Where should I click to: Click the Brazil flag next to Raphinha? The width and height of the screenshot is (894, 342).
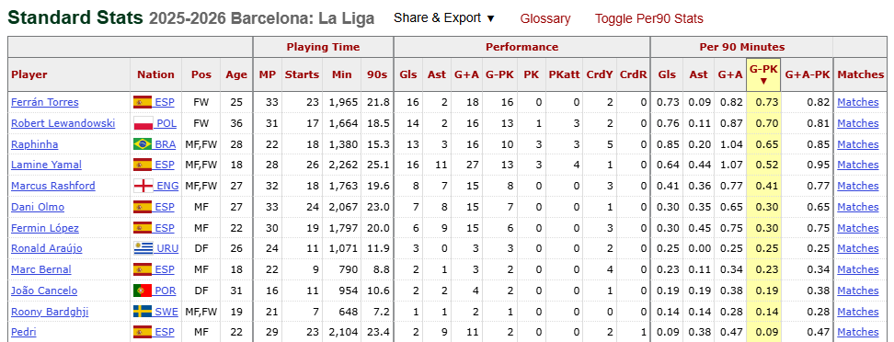tap(143, 144)
